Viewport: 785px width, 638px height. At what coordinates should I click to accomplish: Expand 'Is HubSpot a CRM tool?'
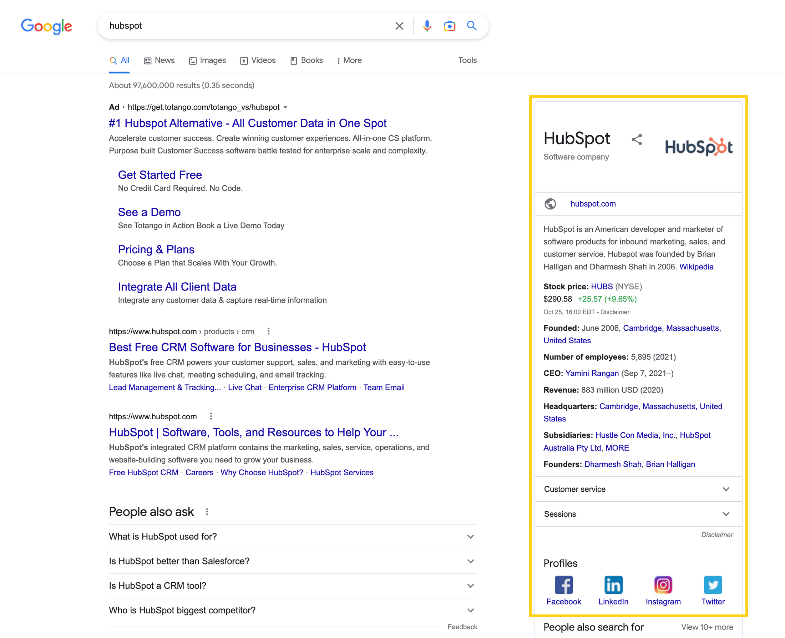(x=293, y=586)
